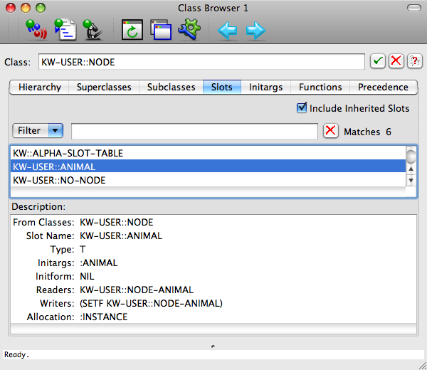Click the question mark help button
The width and height of the screenshot is (427, 370).
415,61
